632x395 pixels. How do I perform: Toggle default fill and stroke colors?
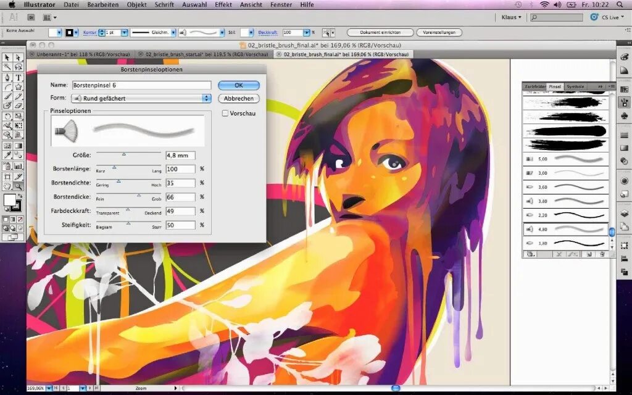(6, 209)
